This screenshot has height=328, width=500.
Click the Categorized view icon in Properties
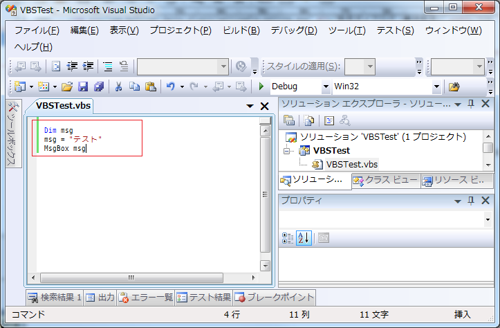288,238
